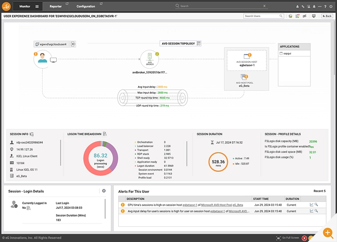This screenshot has width=337, height=242.
Task: Click the session IP address 14.99.127.26
Action: (x=25, y=149)
